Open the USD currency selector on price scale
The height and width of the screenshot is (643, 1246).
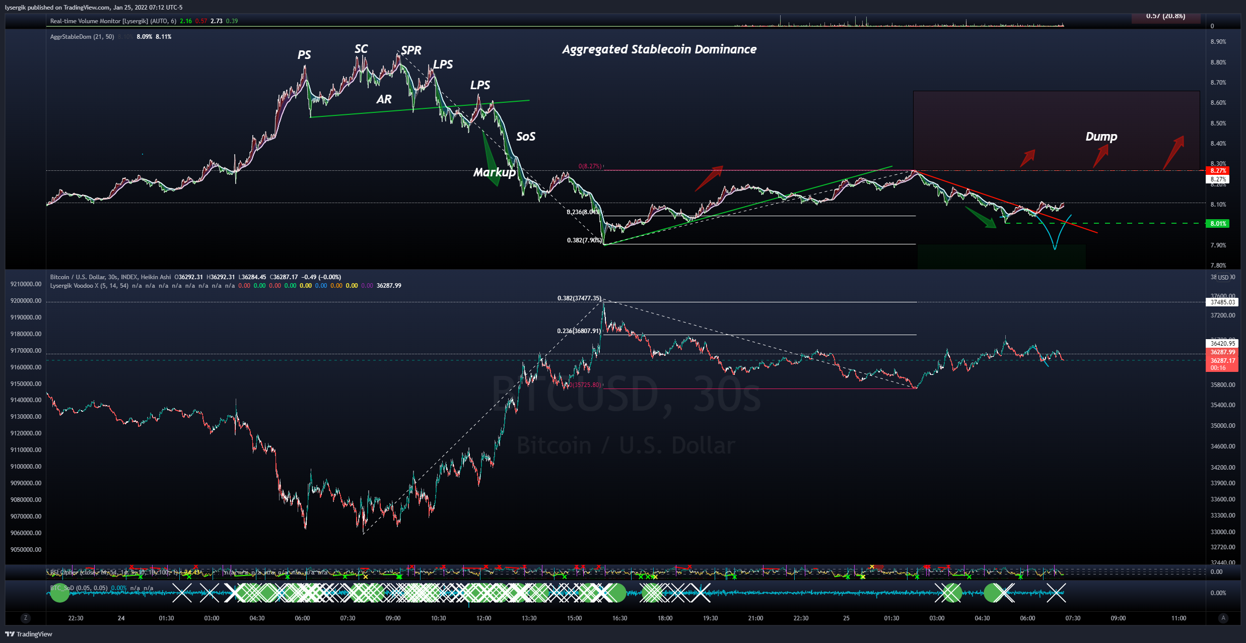1223,277
